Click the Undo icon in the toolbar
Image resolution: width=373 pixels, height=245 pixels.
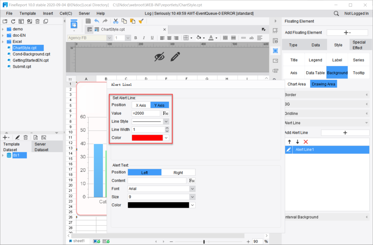96,21
